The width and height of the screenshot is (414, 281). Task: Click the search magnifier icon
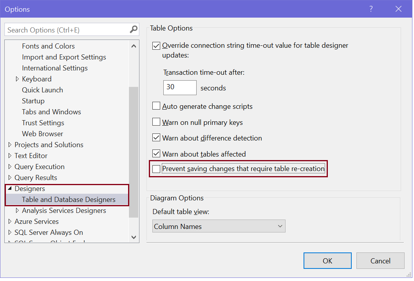coord(134,30)
